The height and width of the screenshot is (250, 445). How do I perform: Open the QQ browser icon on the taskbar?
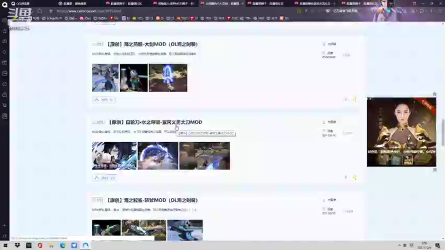point(86,246)
